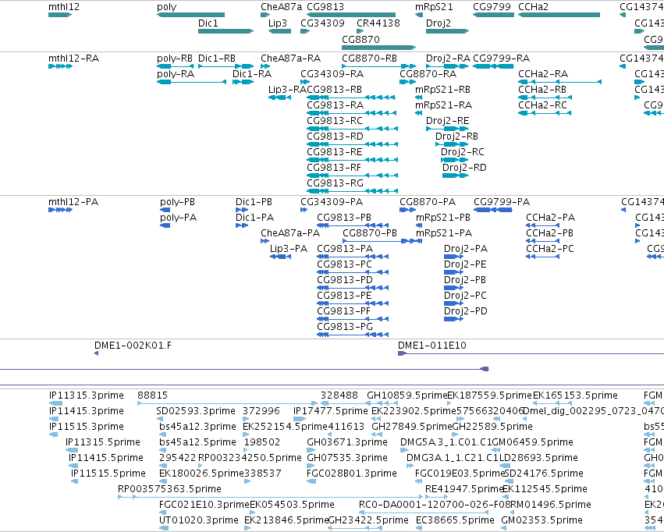
Task: Select transcript CG9799-RA label
Action: point(502,58)
